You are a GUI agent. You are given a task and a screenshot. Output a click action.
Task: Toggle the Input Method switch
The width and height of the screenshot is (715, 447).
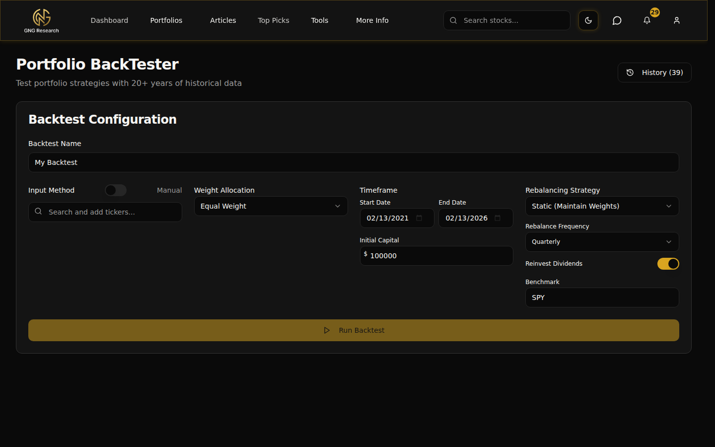116,190
